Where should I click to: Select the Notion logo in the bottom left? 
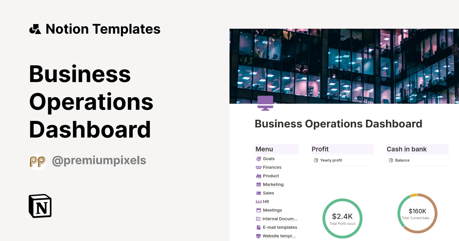pyautogui.click(x=40, y=206)
